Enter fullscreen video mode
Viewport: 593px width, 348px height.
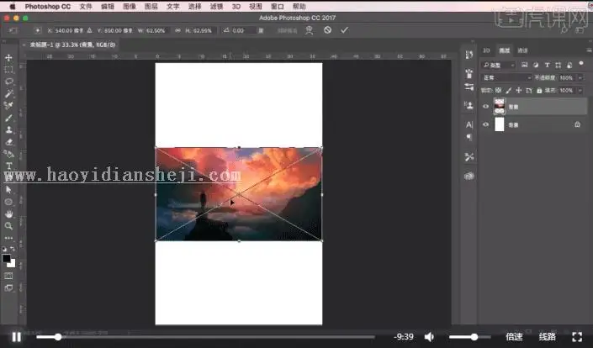point(577,337)
